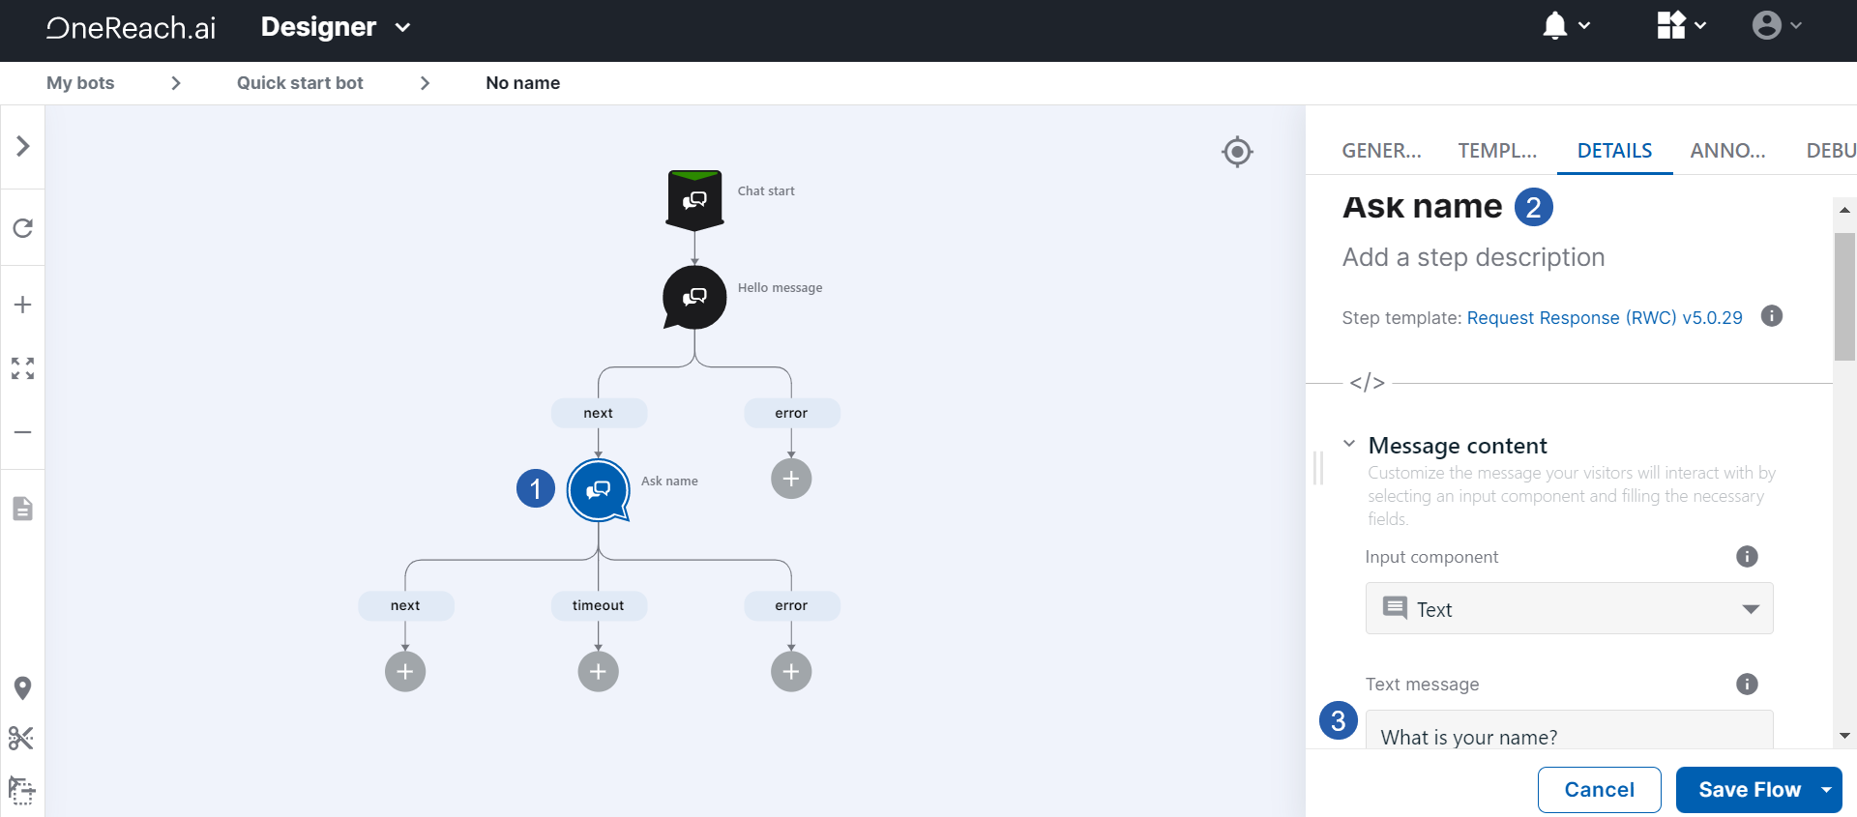Screen dimensions: 1857x817
Task: Select the Hello message error exit
Action: click(x=791, y=413)
